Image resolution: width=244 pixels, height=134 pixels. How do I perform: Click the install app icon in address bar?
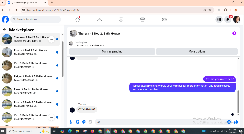click(x=204, y=10)
